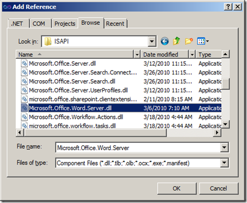Screen dimensions: 247x203
Task: Open the Date modified column dropdown
Action: (192, 54)
